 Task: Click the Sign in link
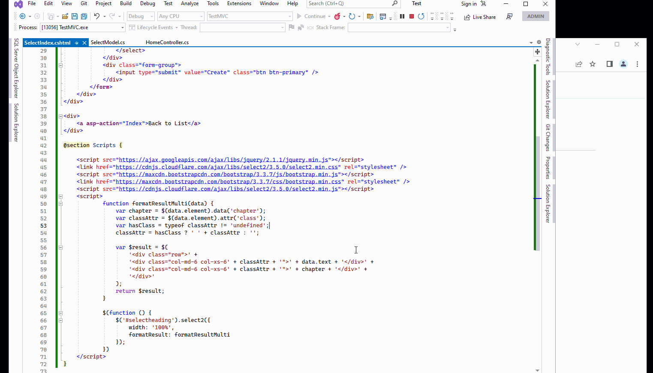(469, 4)
